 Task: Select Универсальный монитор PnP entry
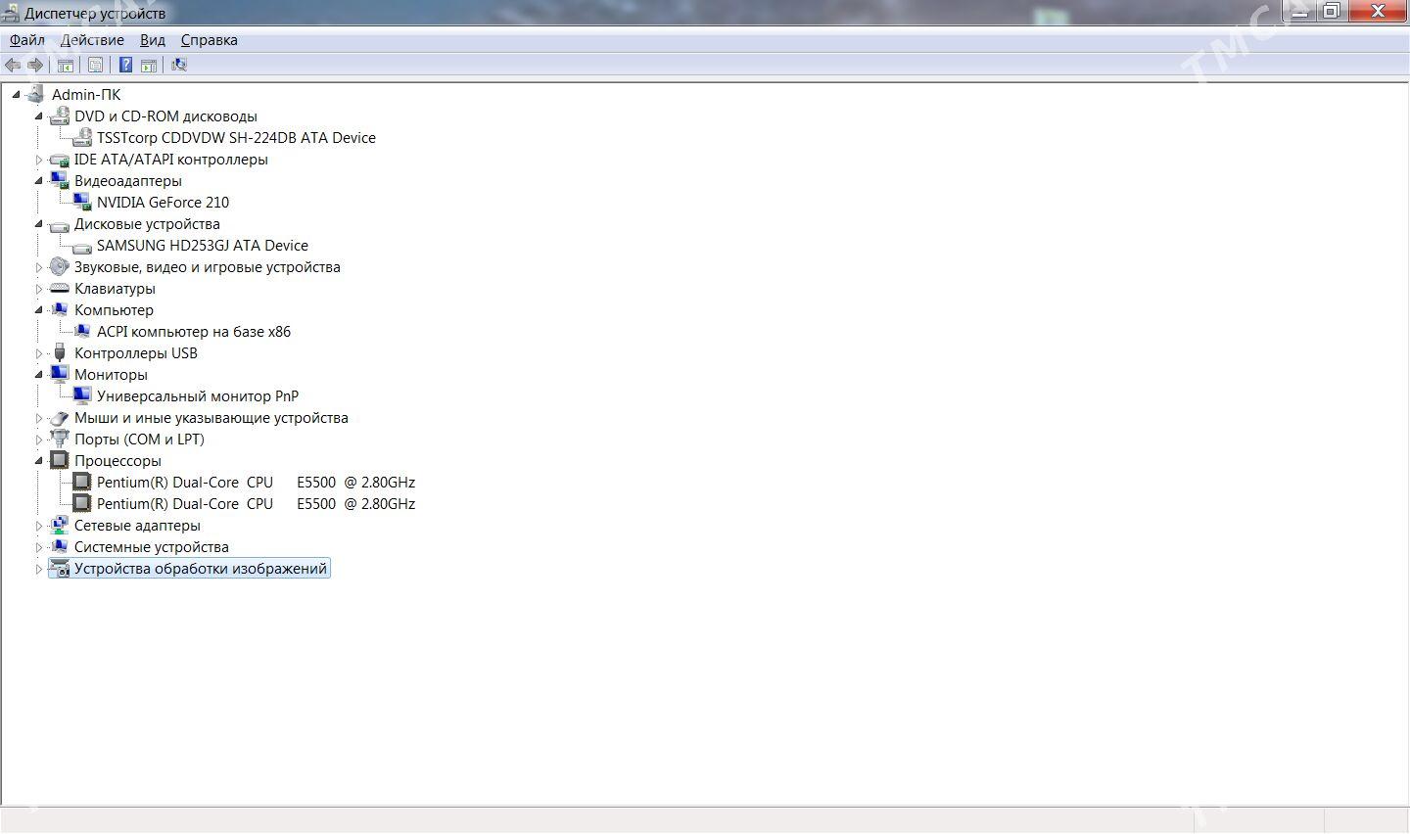click(x=197, y=396)
